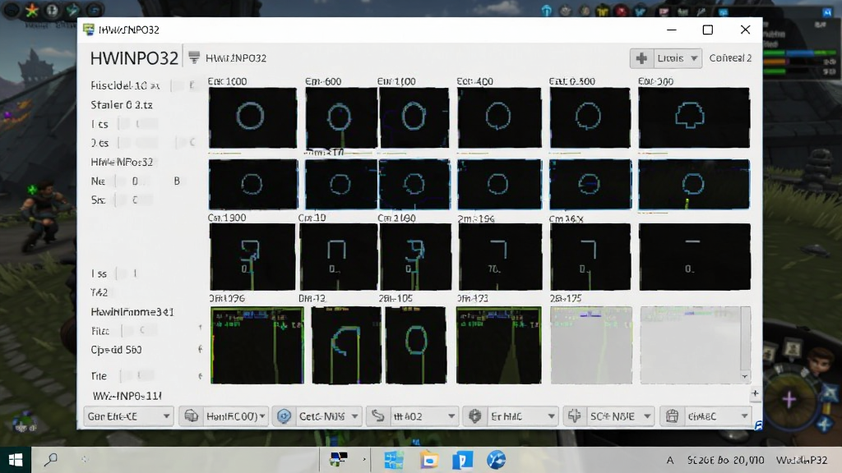Open the File Explorer folder icon in taskbar
This screenshot has width=842, height=473.
pyautogui.click(x=429, y=460)
